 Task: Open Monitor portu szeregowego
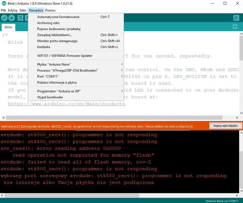pos(76,41)
